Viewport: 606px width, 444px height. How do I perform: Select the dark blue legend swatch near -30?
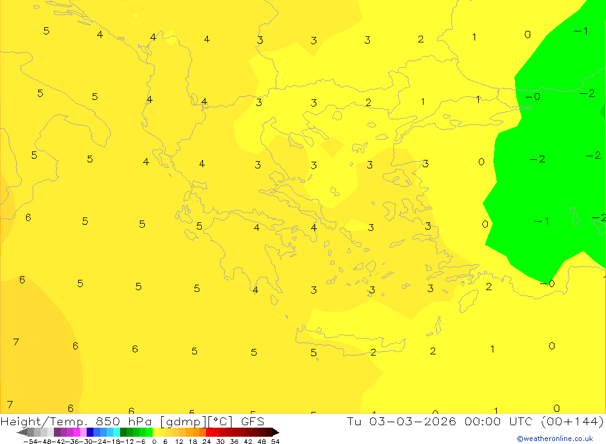(x=90, y=432)
